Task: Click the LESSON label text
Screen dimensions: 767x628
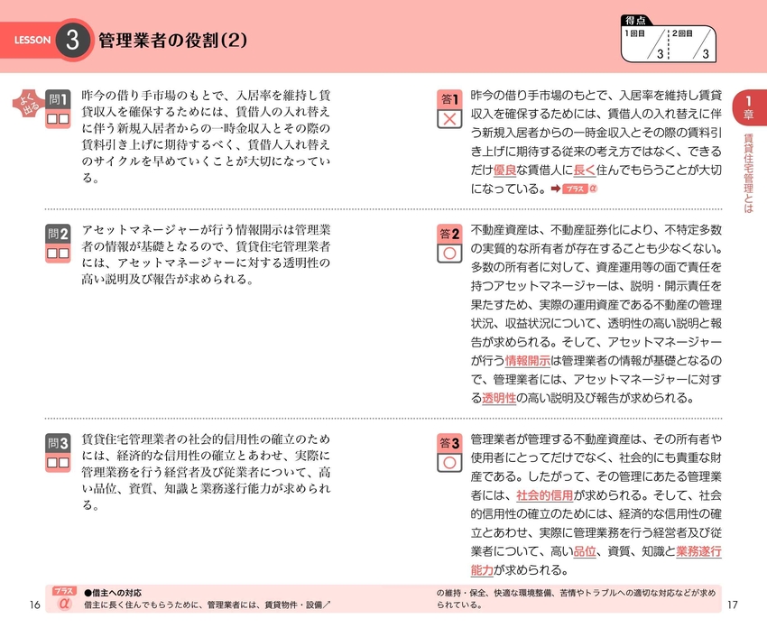Action: pyautogui.click(x=32, y=40)
